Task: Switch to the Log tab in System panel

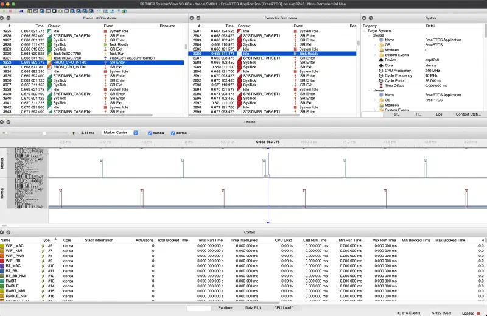Action: point(439,114)
